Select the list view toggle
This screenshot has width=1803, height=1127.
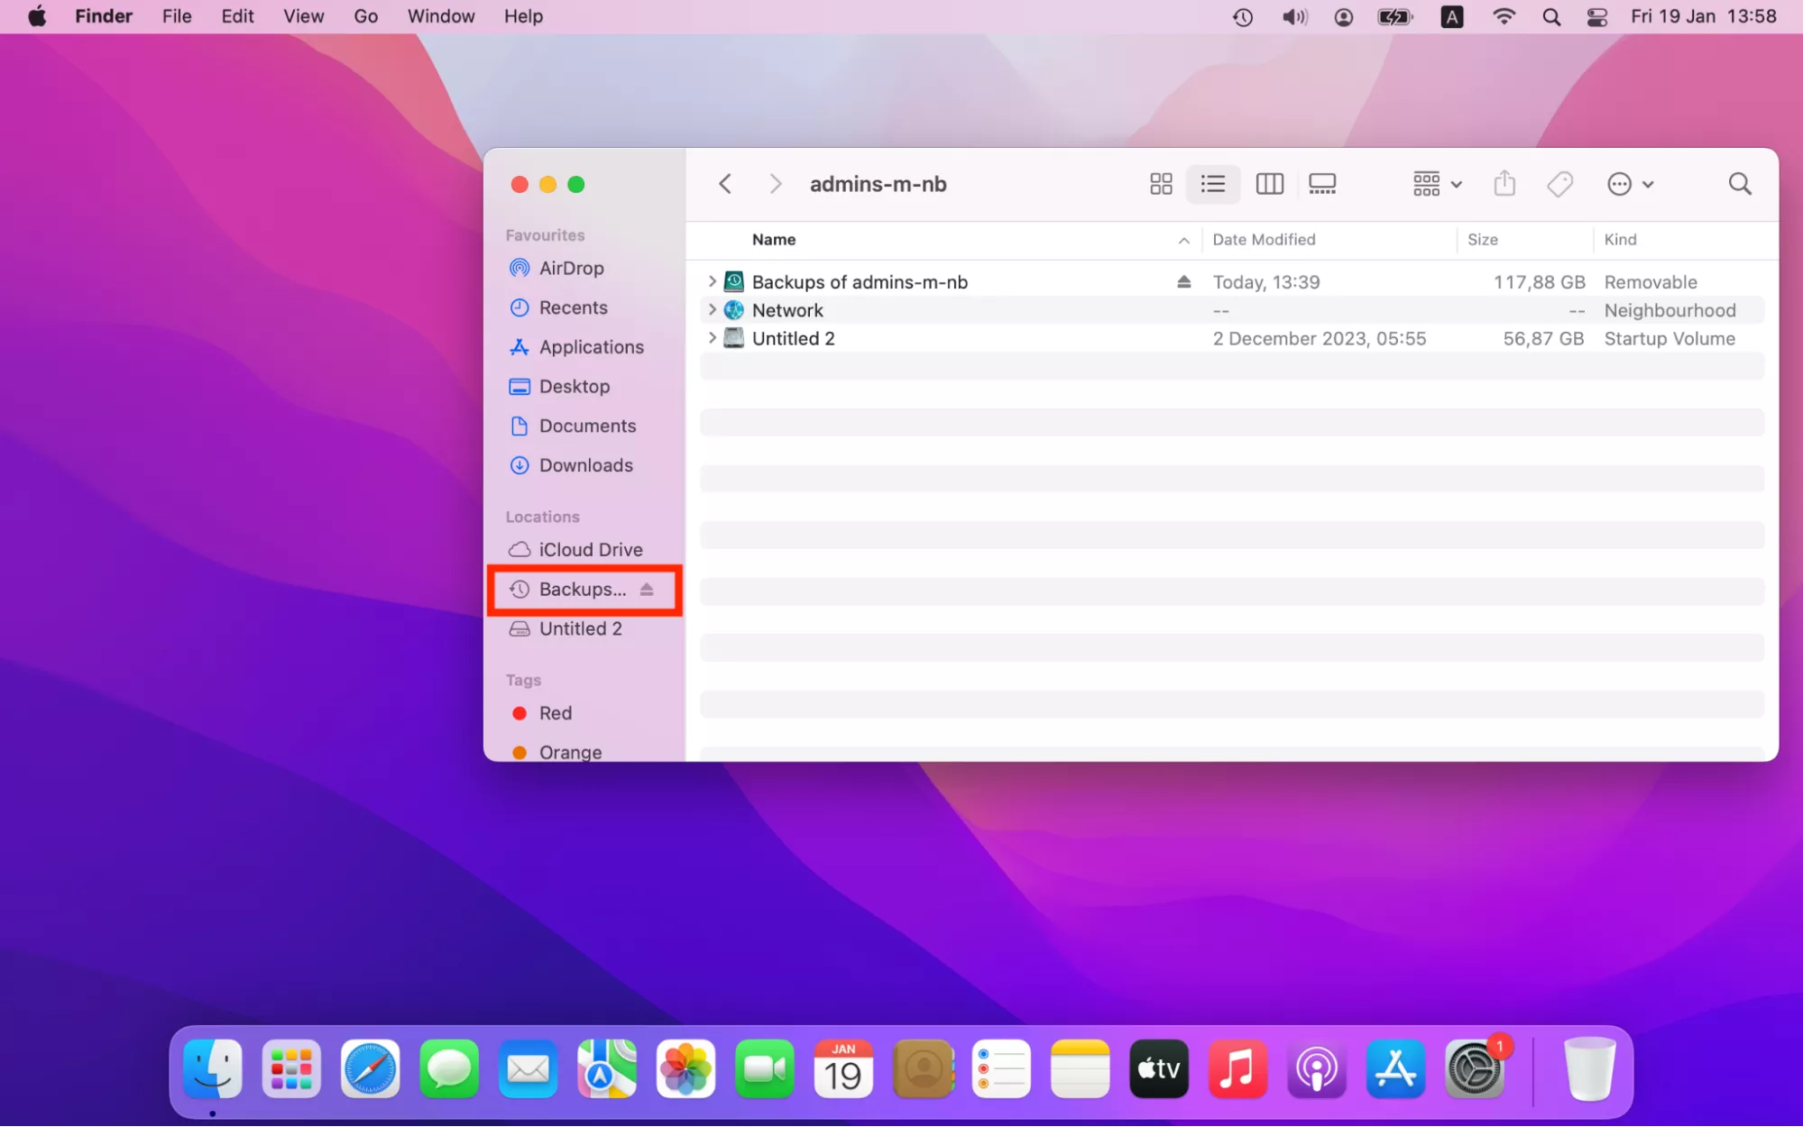[1213, 184]
